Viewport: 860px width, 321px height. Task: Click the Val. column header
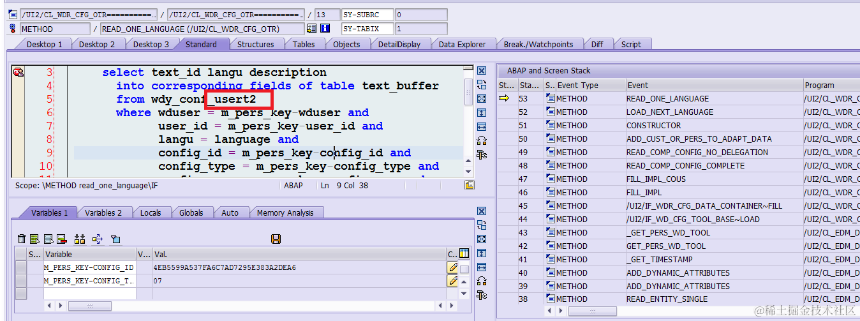click(299, 254)
